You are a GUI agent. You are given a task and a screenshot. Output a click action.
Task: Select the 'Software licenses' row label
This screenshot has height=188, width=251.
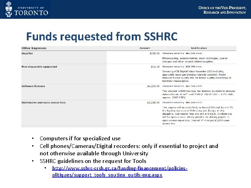point(33,86)
